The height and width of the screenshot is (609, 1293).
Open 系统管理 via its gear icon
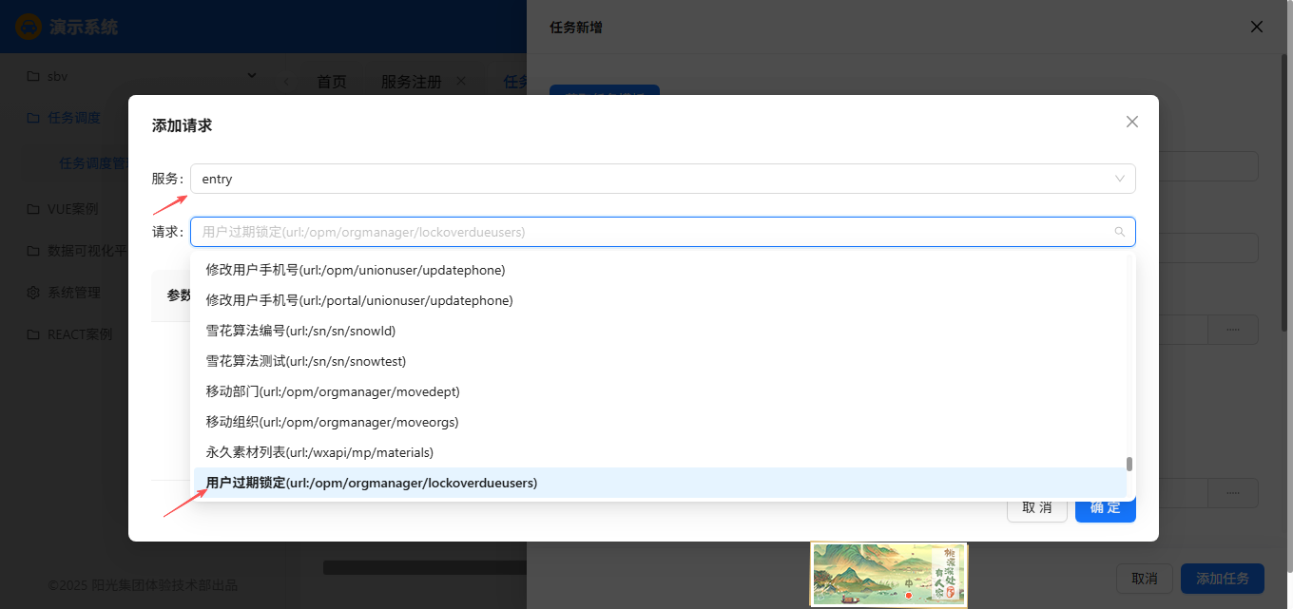coord(33,293)
